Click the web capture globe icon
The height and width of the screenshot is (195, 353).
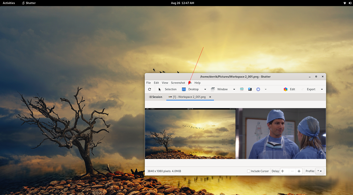(258, 89)
